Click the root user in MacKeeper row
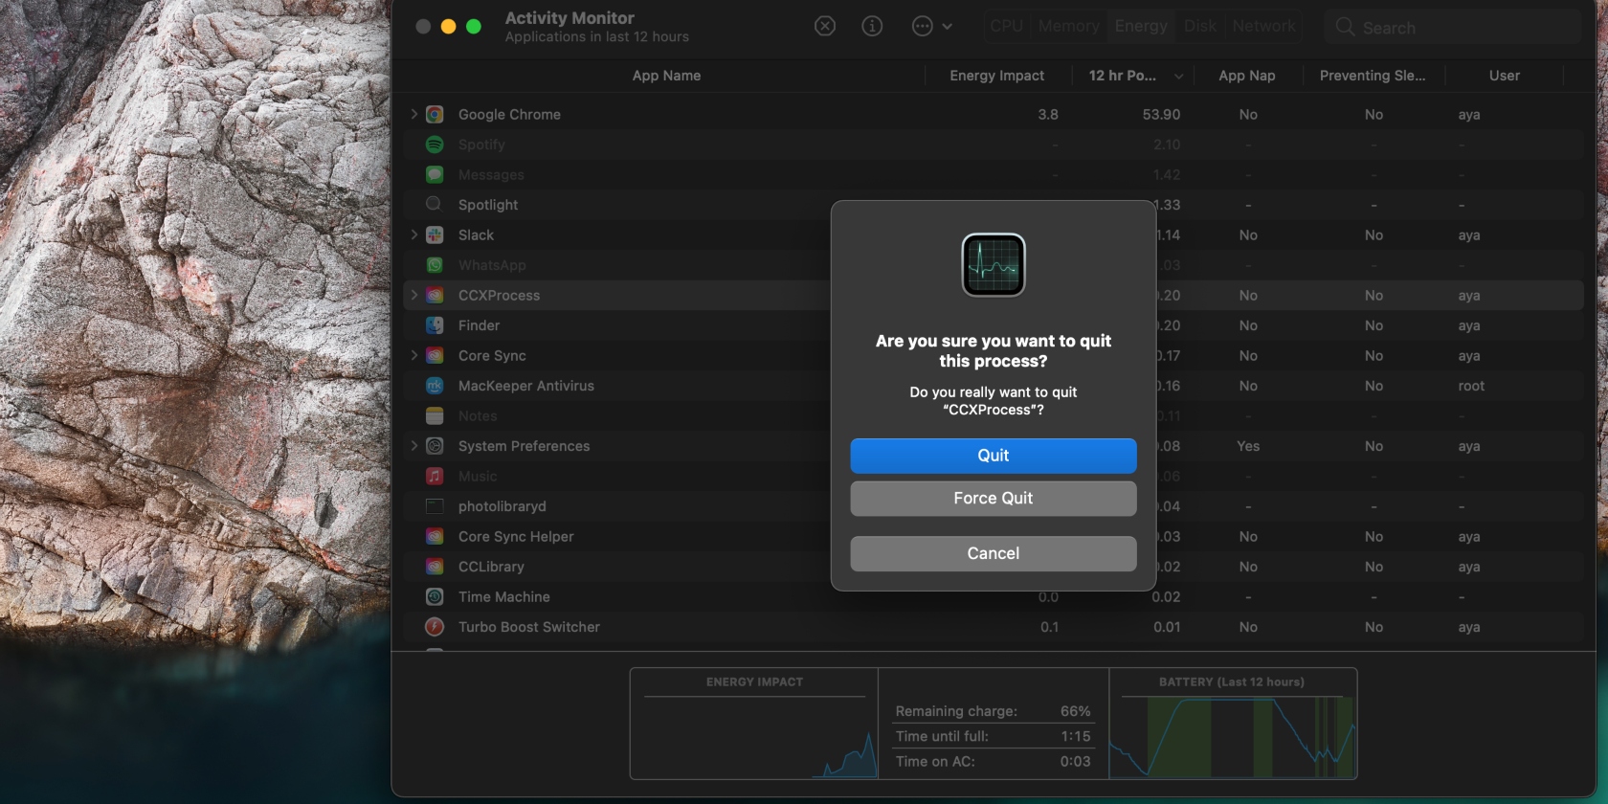The height and width of the screenshot is (804, 1608). point(1471,386)
